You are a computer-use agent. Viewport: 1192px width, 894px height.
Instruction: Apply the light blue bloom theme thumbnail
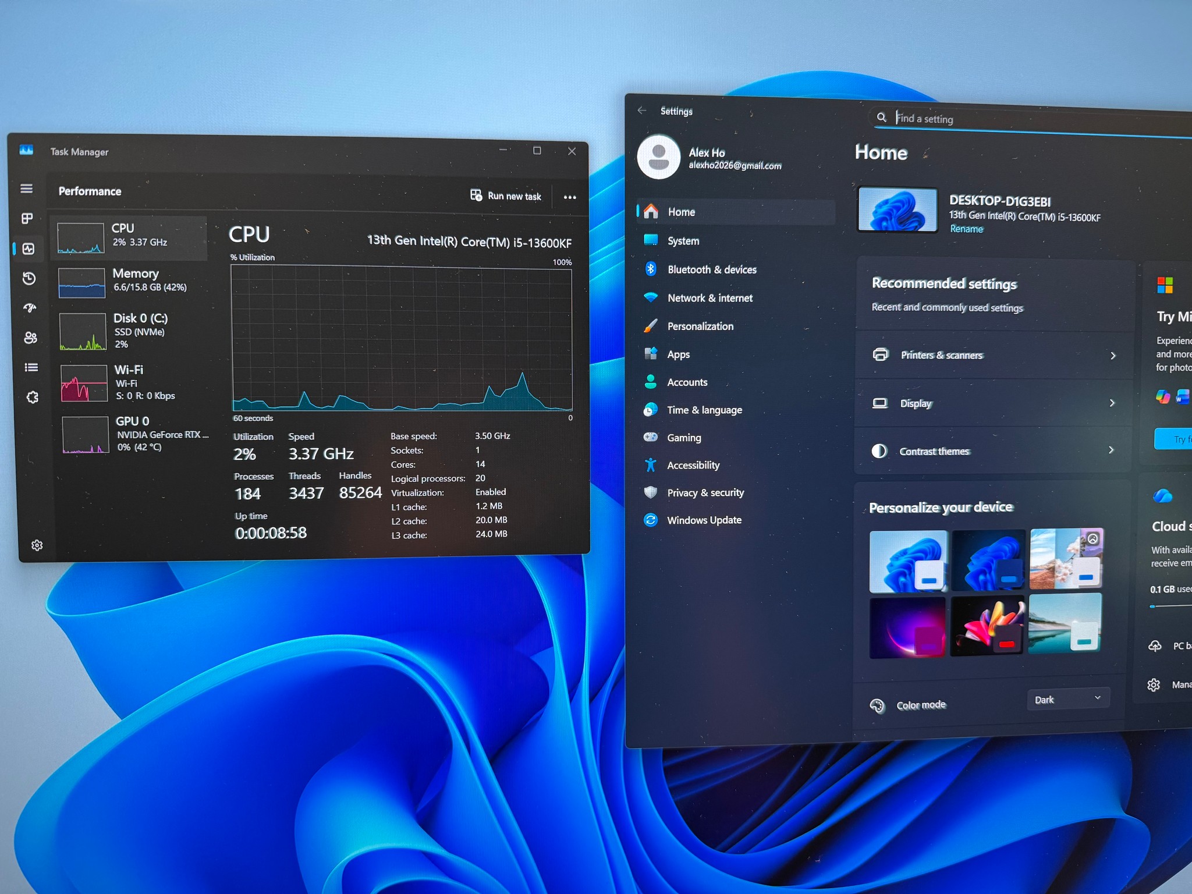908,561
